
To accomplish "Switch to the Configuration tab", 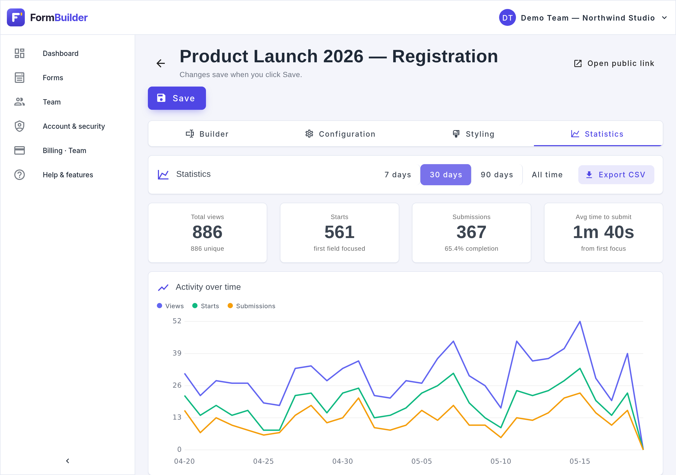I will pyautogui.click(x=340, y=134).
